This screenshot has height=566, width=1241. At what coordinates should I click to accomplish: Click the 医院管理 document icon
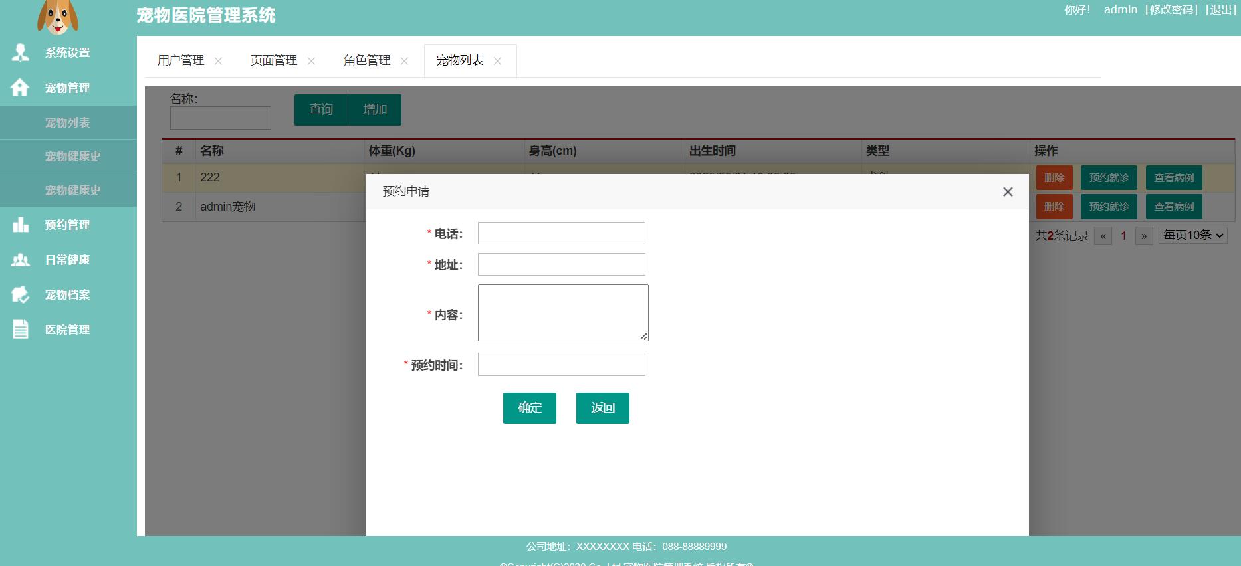[x=21, y=330]
